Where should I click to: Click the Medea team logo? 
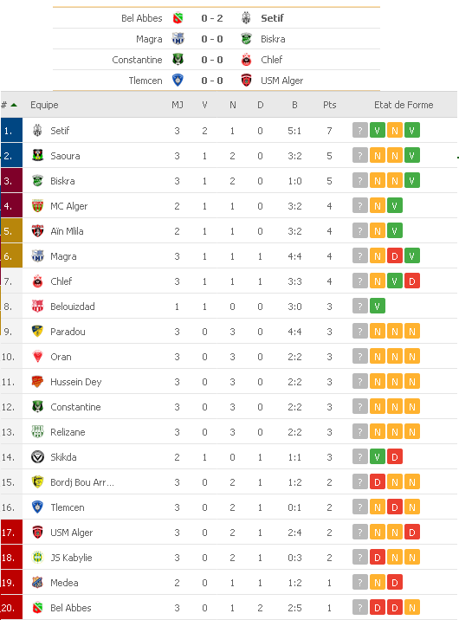point(37,583)
